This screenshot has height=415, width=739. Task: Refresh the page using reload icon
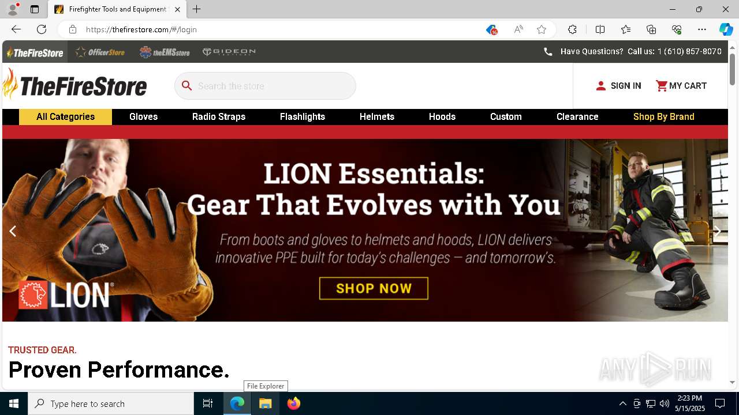coord(42,29)
